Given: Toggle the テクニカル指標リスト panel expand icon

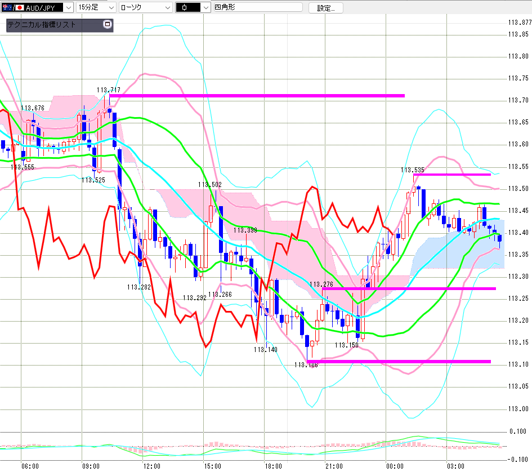Looking at the screenshot, I should [x=107, y=24].
